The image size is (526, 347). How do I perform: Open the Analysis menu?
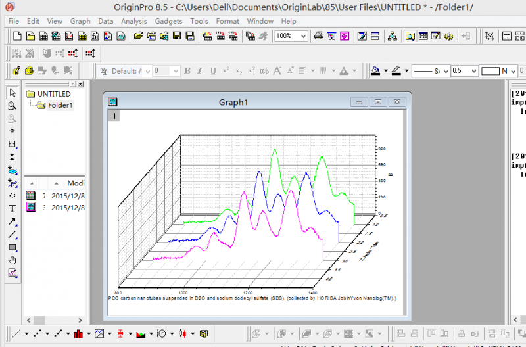pyautogui.click(x=134, y=21)
